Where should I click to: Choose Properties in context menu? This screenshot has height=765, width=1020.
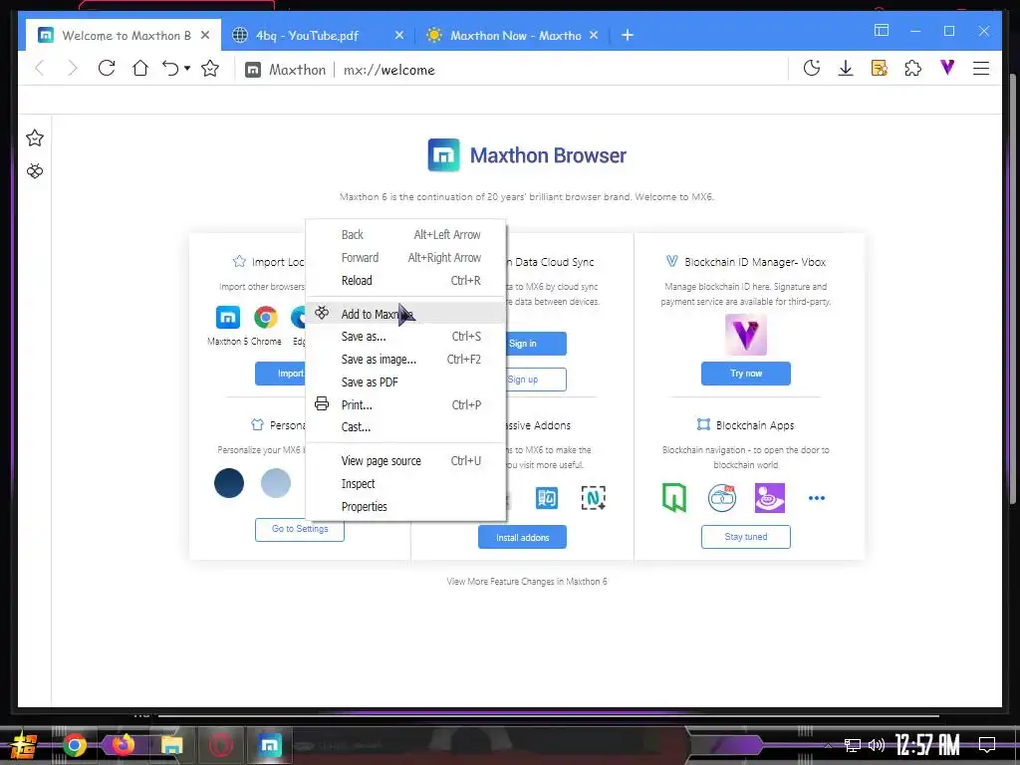pyautogui.click(x=406, y=506)
